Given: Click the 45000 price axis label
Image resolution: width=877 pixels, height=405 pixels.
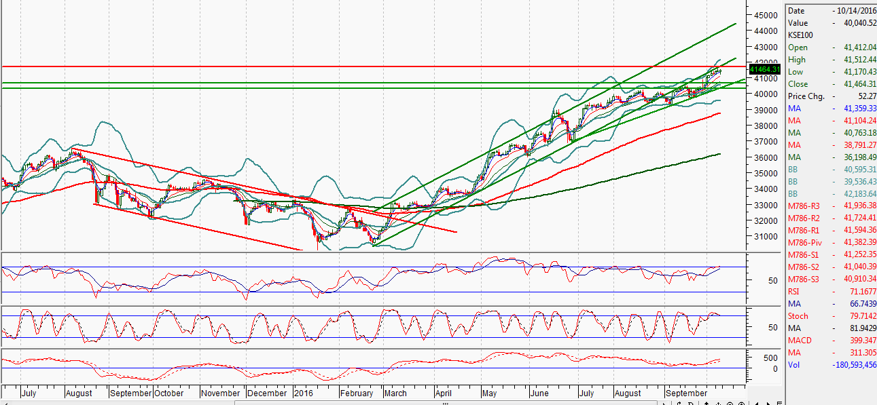Looking at the screenshot, I should click(766, 15).
